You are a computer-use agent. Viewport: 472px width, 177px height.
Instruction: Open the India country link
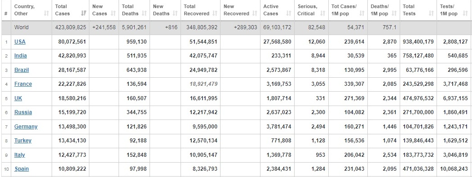coord(21,56)
